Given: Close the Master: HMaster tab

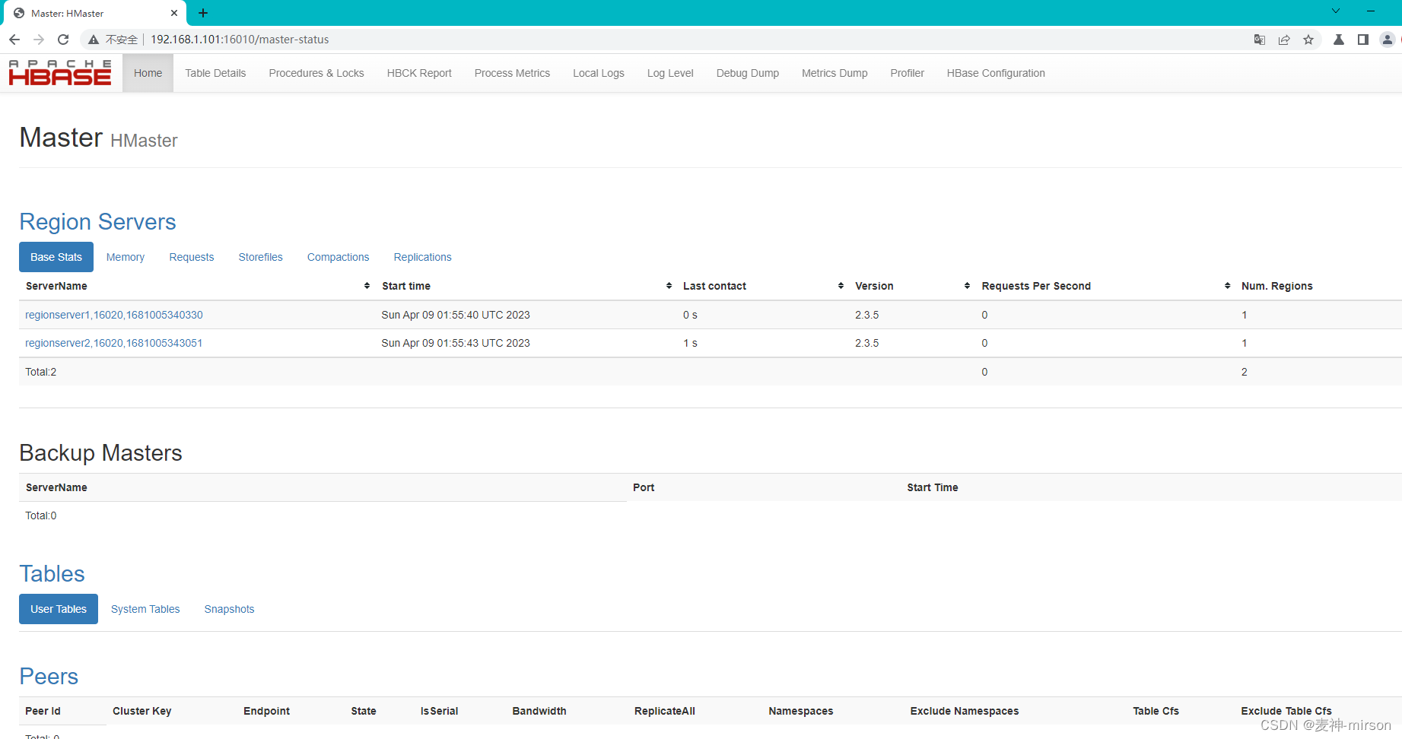Looking at the screenshot, I should tap(174, 13).
